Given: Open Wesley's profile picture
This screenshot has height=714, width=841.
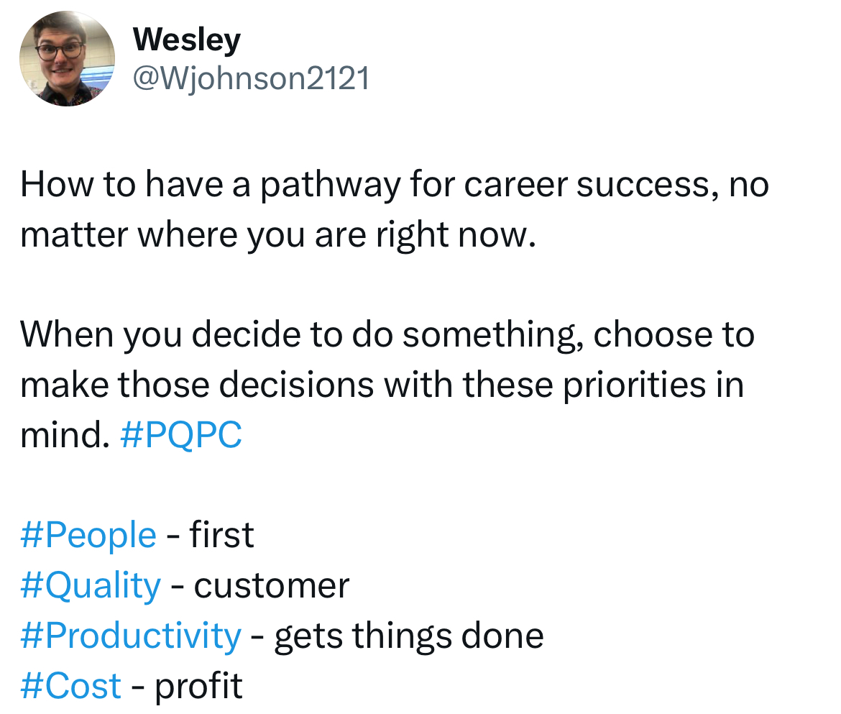Looking at the screenshot, I should (67, 58).
